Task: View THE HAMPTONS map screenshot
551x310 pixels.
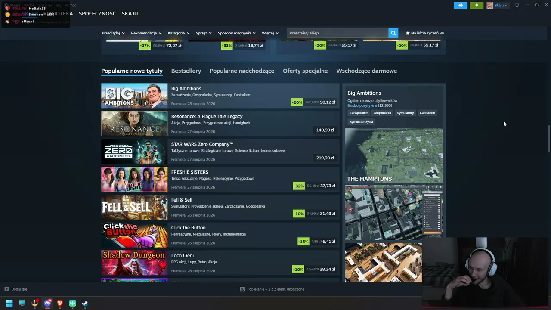Action: [x=394, y=156]
